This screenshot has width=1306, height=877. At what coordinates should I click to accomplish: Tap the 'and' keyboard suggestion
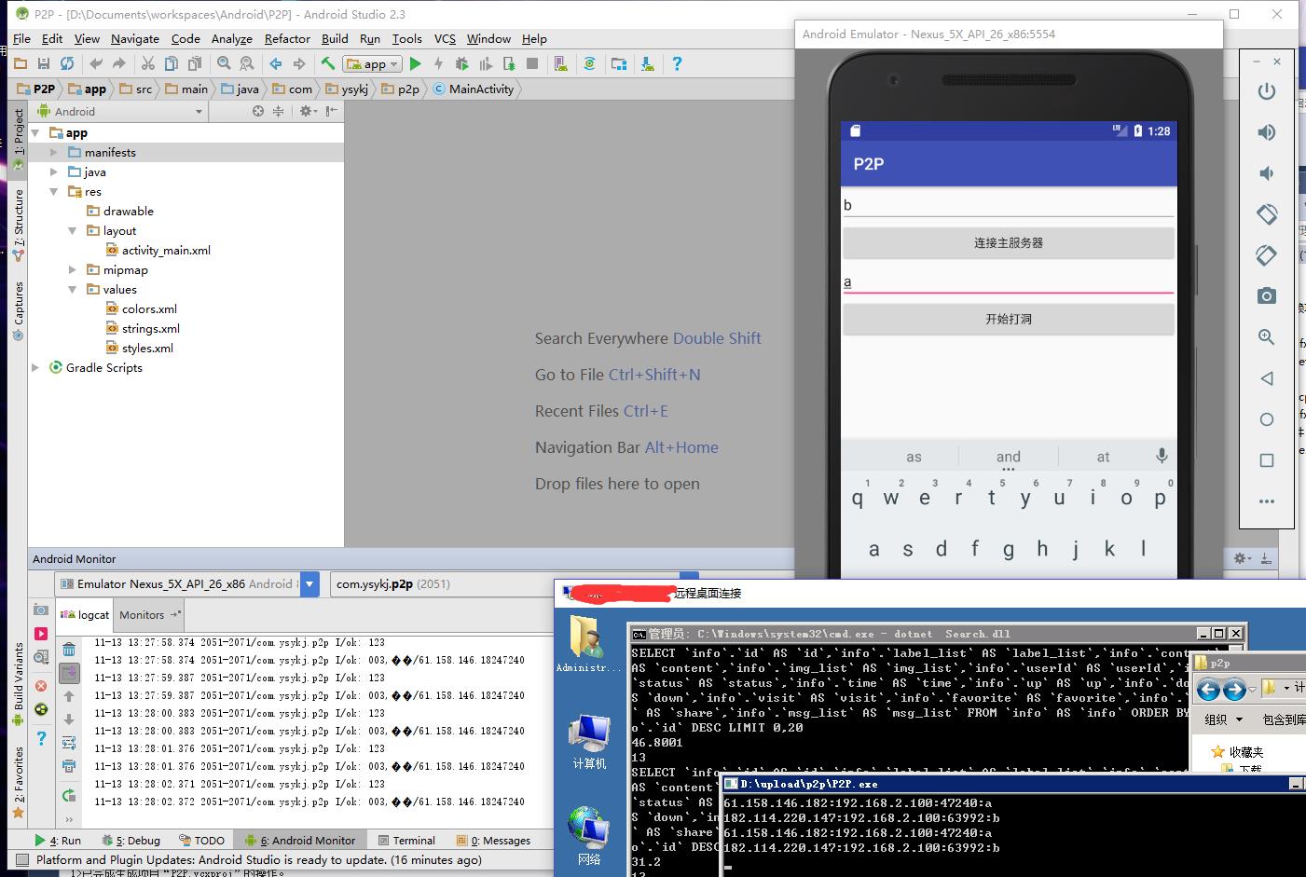[x=1008, y=457]
